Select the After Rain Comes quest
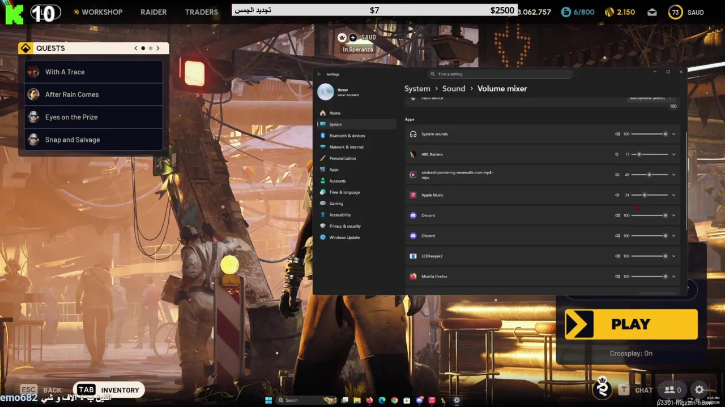Screen dimensions: 725x407 click(x=94, y=94)
